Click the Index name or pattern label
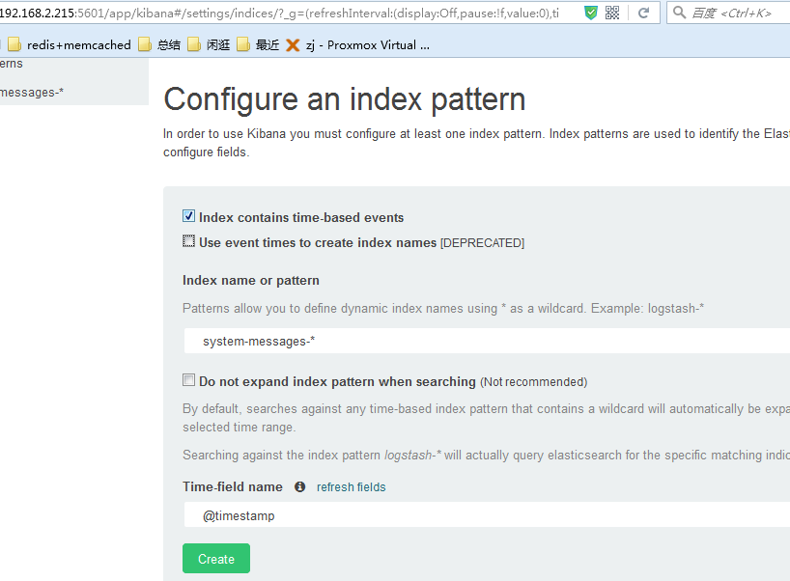 251,281
